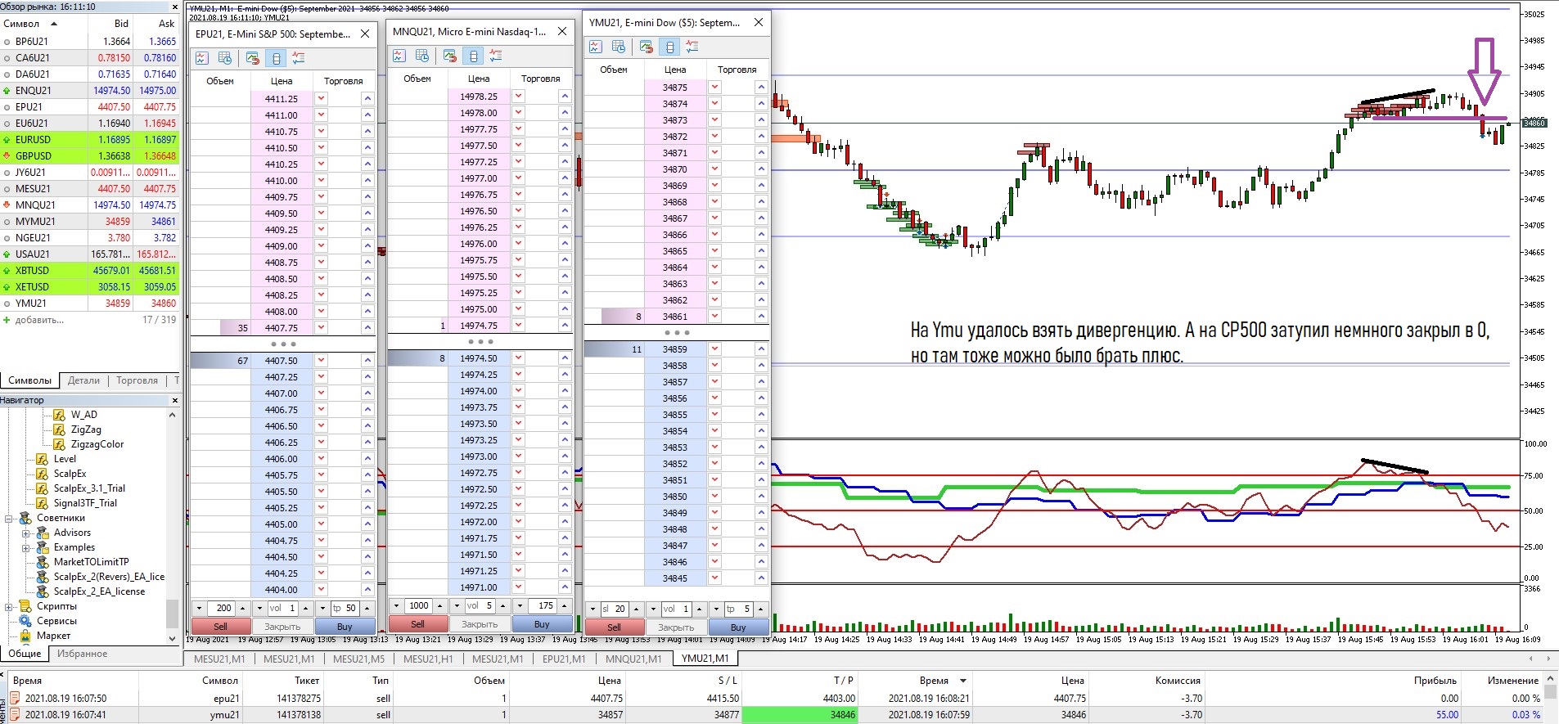Click the icon beside the epu21 trade row
Image resolution: width=1559 pixels, height=724 pixels.
[14, 698]
